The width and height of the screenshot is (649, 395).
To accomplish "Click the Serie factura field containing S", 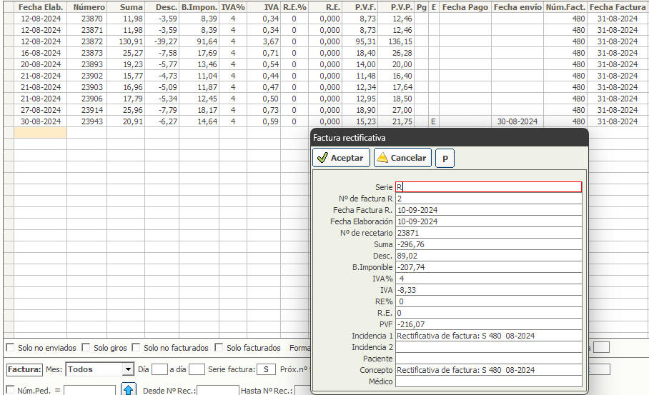I will 265,369.
